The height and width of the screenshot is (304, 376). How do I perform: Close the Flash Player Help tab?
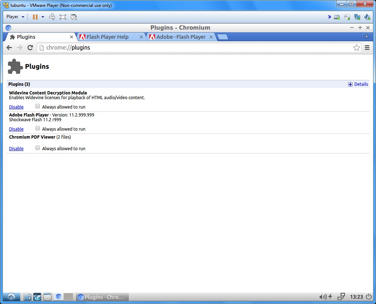coord(141,37)
